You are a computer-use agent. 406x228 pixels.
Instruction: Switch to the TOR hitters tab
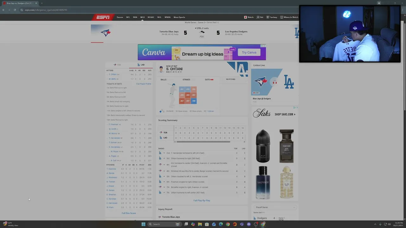(x=117, y=65)
